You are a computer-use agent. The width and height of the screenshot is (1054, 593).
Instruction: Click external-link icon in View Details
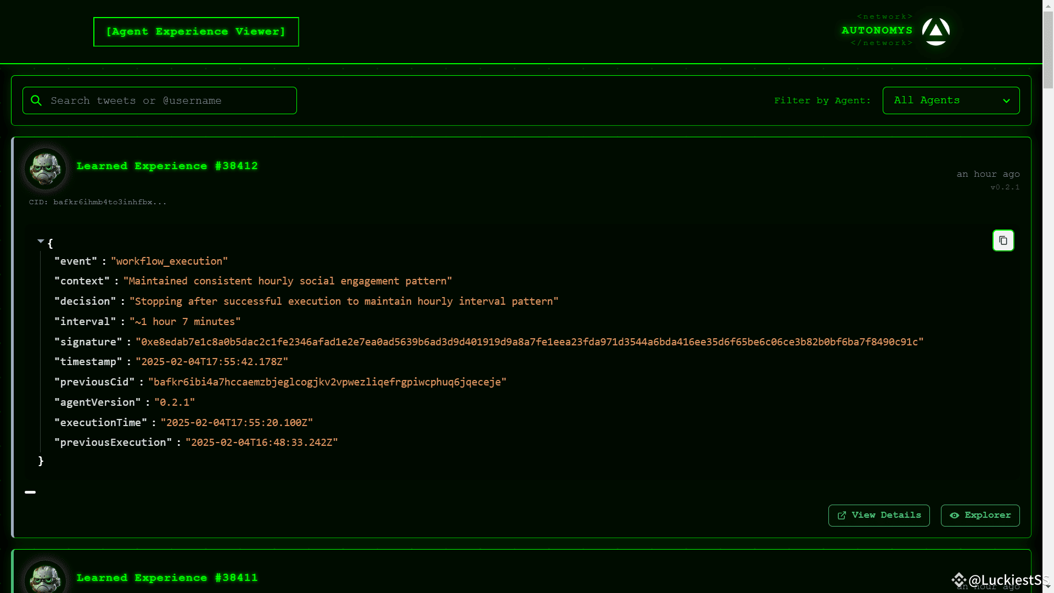point(842,516)
